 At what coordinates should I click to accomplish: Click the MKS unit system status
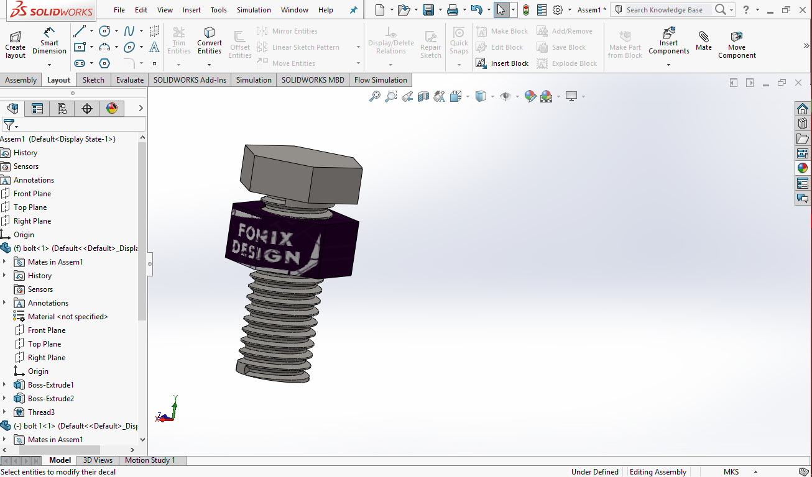[731, 472]
